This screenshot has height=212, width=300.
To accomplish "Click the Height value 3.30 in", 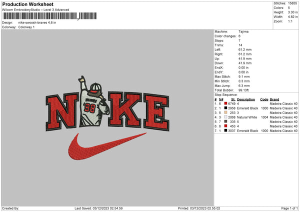I will click(292, 12).
